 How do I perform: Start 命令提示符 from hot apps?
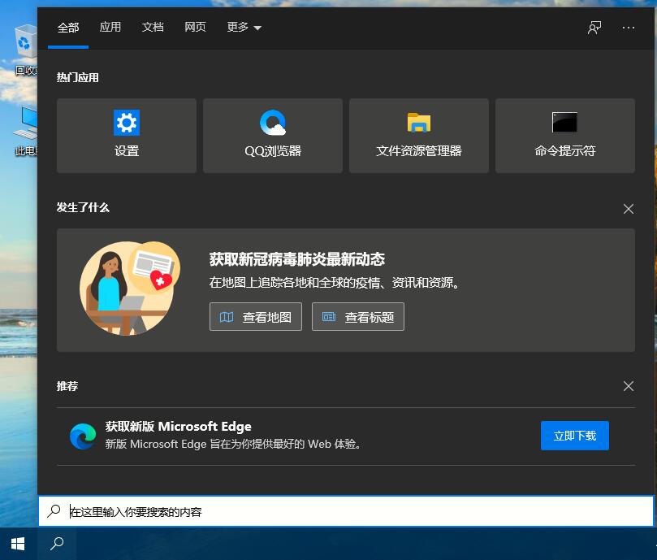[x=564, y=135]
